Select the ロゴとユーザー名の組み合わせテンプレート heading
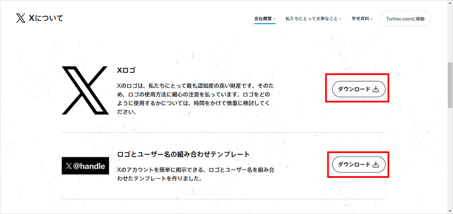The width and height of the screenshot is (453, 214). (x=183, y=155)
